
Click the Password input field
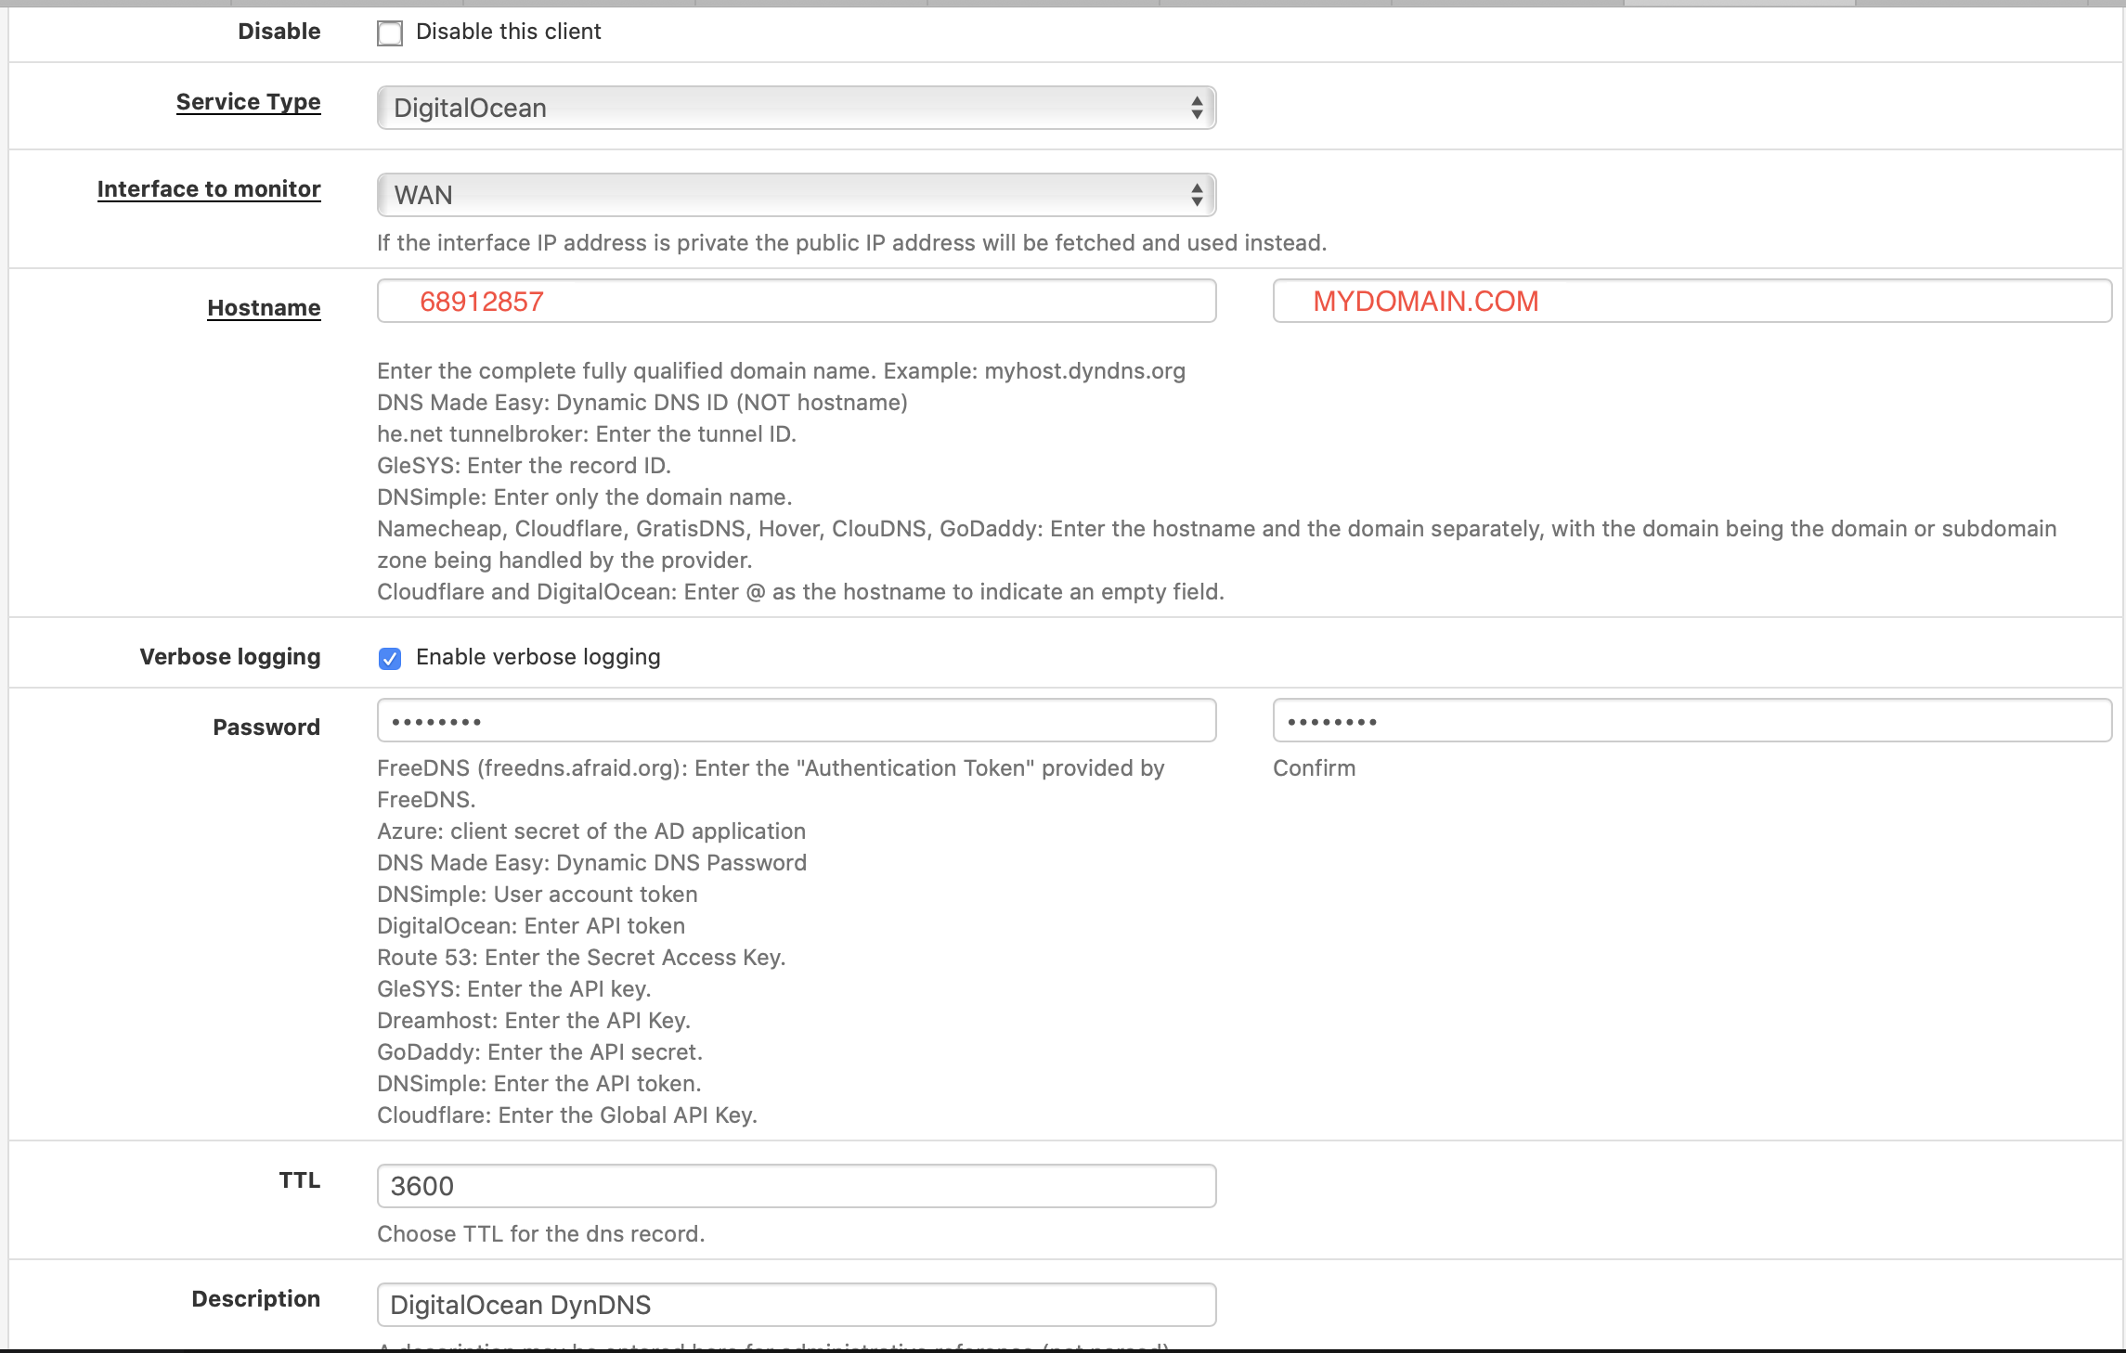pos(795,720)
